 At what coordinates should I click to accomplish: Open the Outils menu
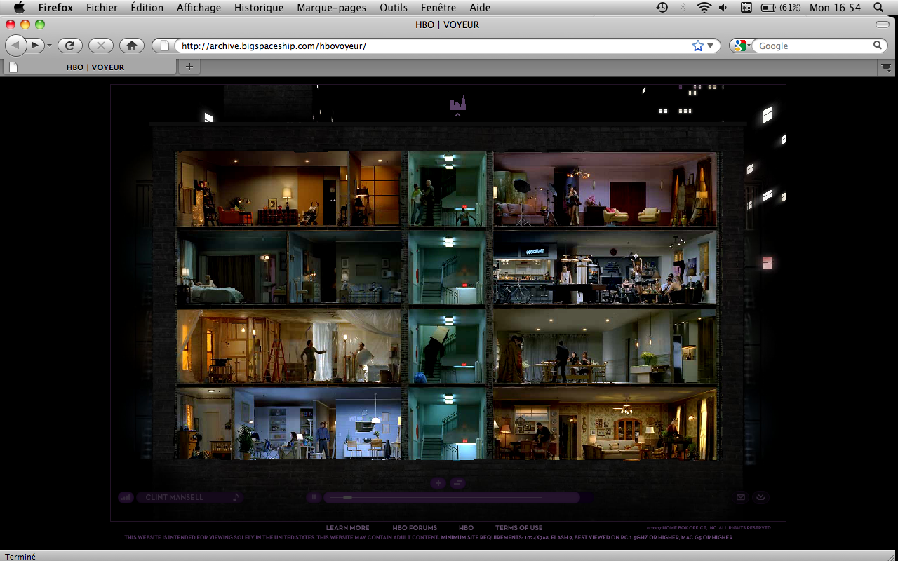coord(394,8)
